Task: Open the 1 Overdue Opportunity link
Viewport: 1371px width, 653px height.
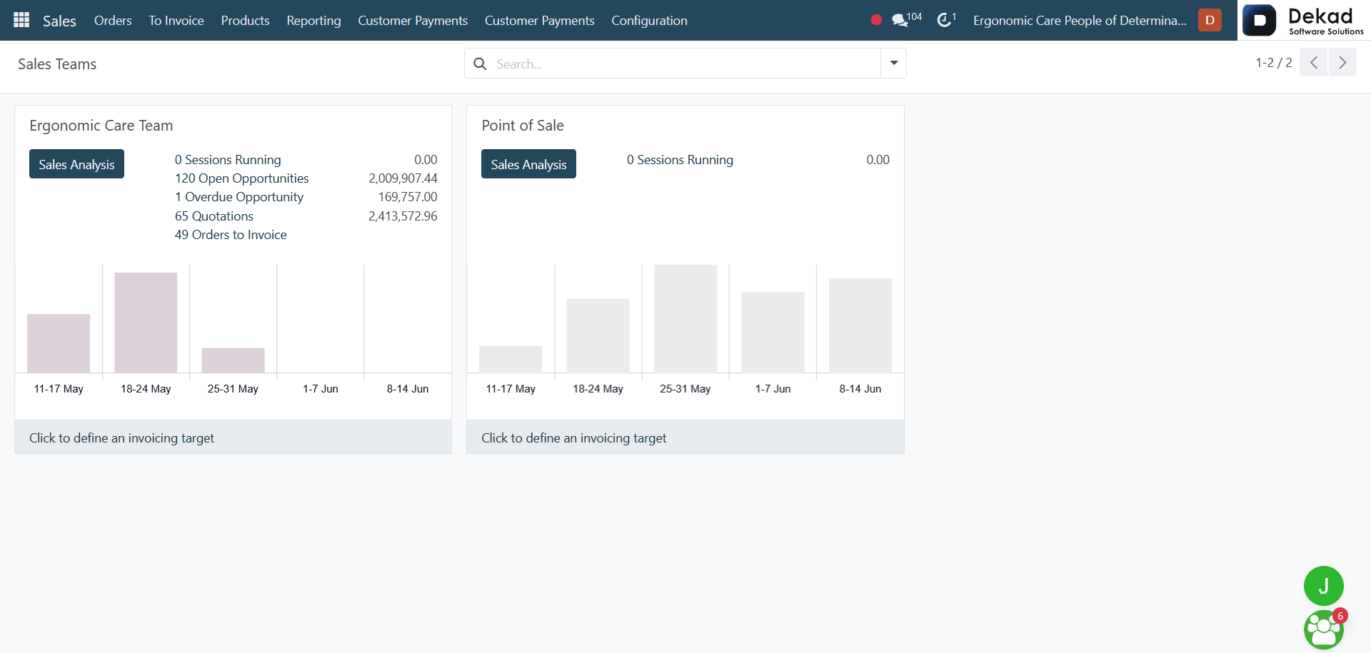Action: click(x=239, y=197)
